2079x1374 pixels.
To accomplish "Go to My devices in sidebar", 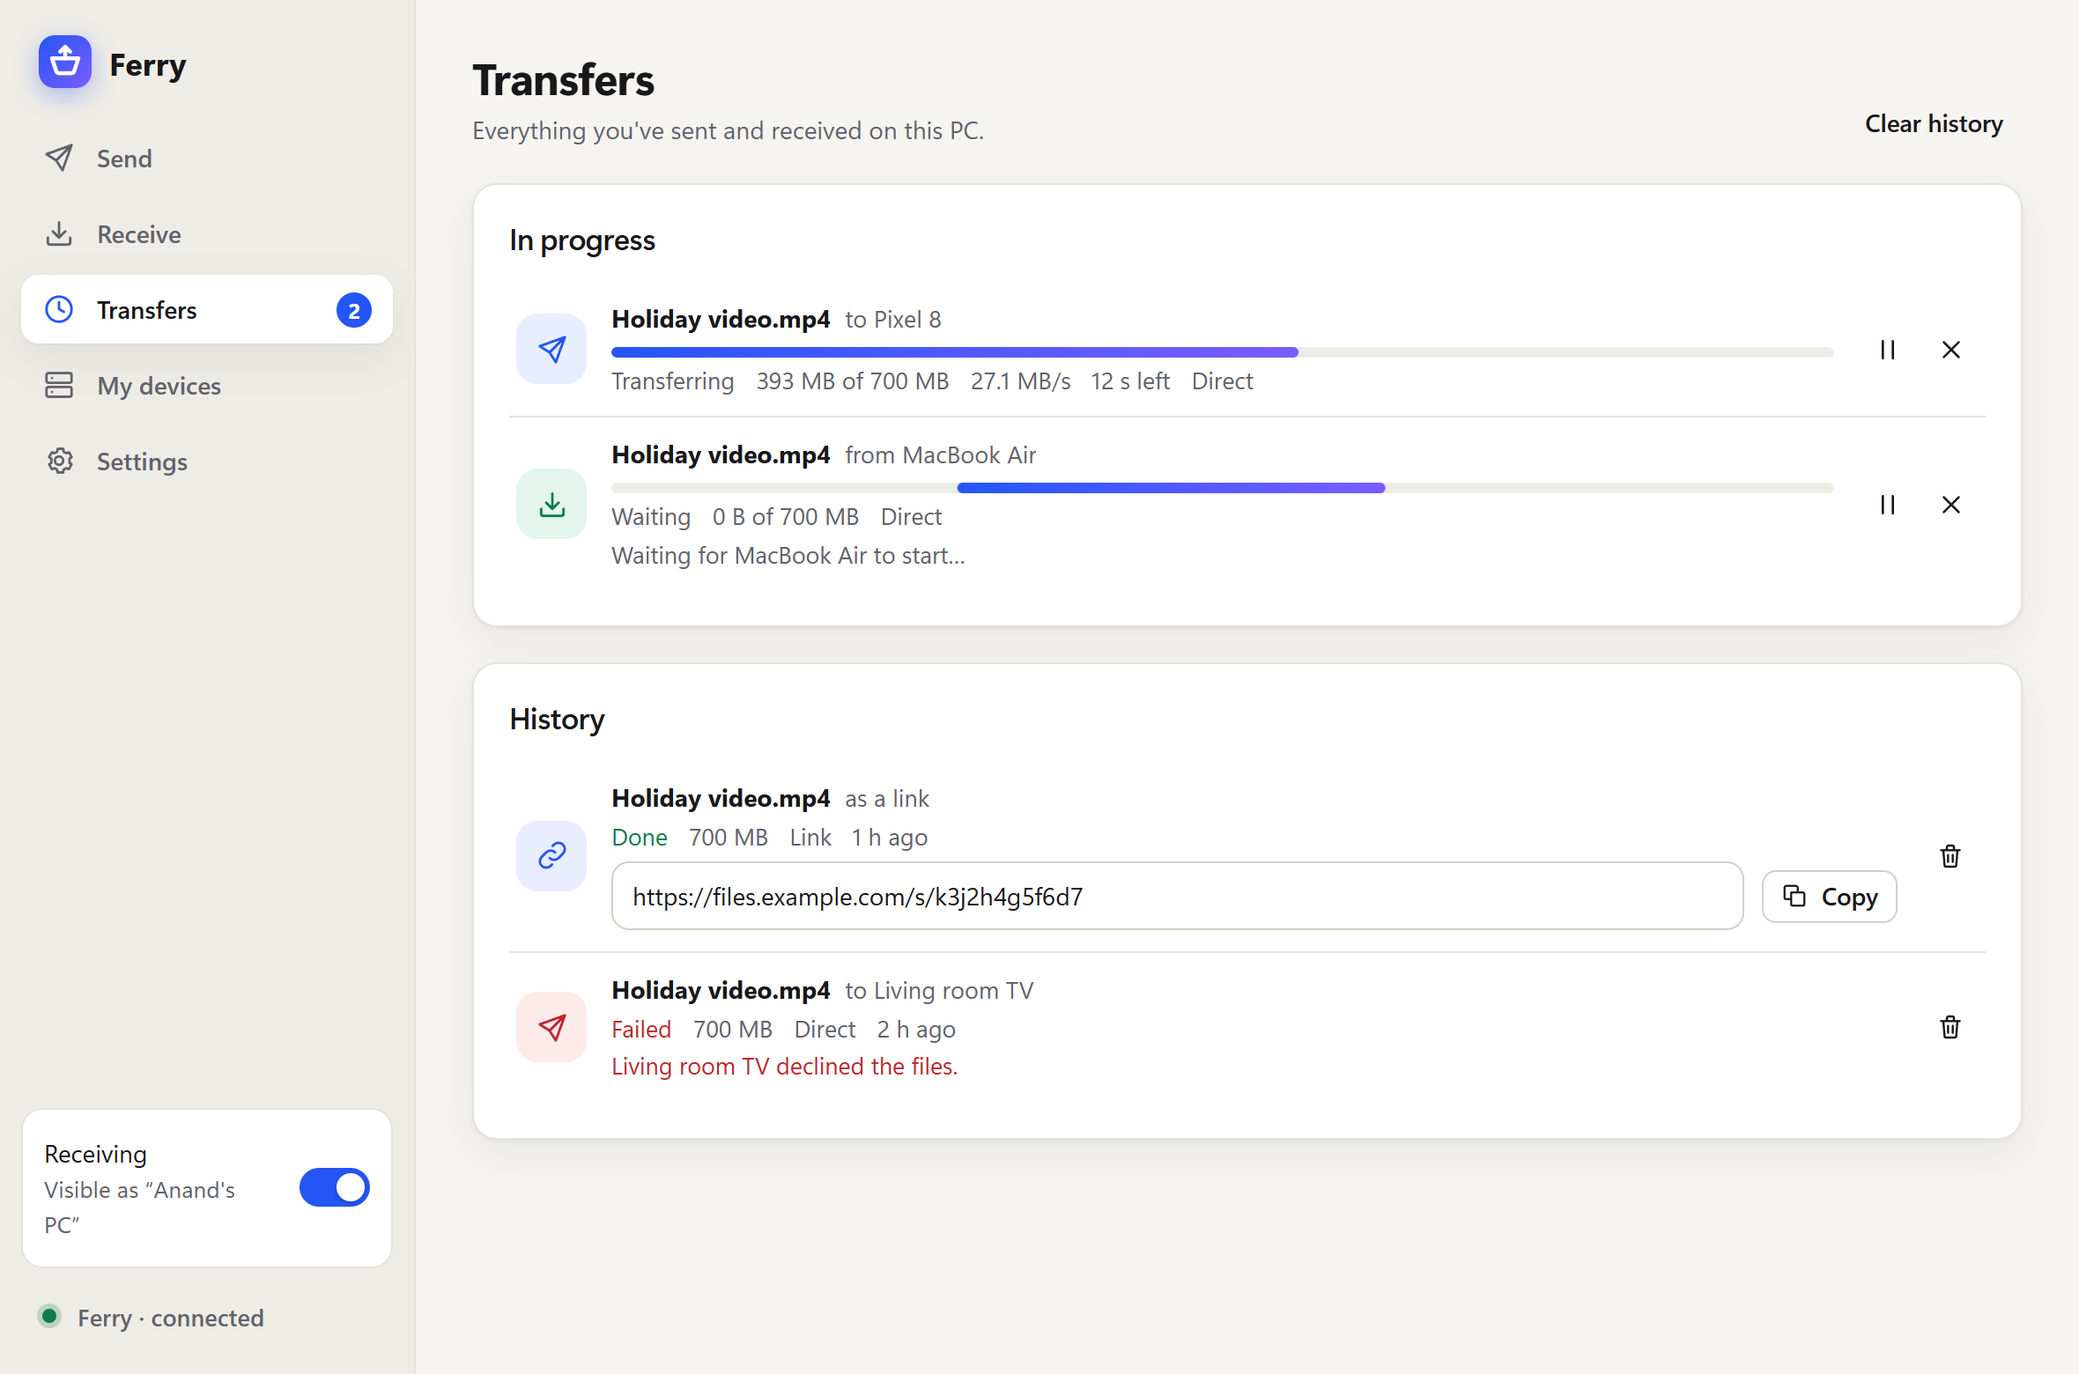I will point(207,386).
